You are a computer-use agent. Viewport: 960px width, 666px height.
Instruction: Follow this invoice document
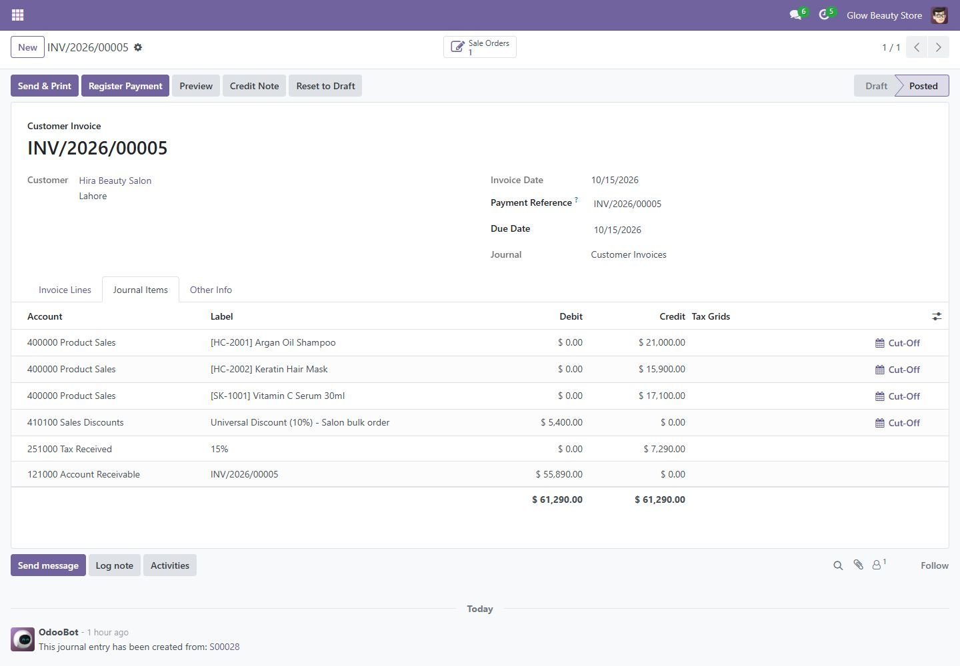click(x=935, y=565)
